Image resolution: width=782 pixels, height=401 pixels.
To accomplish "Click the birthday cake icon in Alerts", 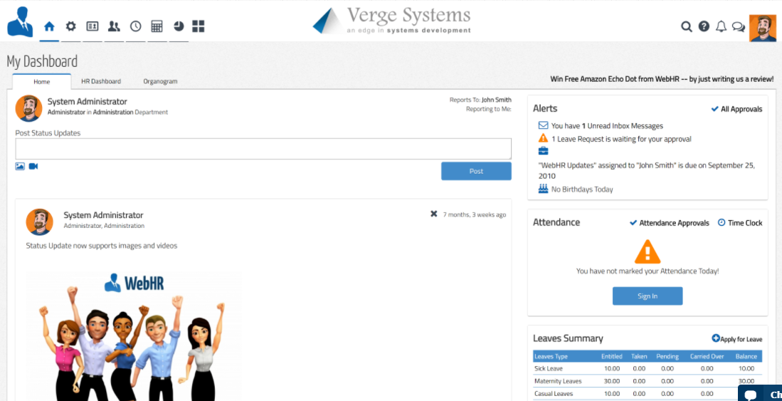I will click(543, 189).
